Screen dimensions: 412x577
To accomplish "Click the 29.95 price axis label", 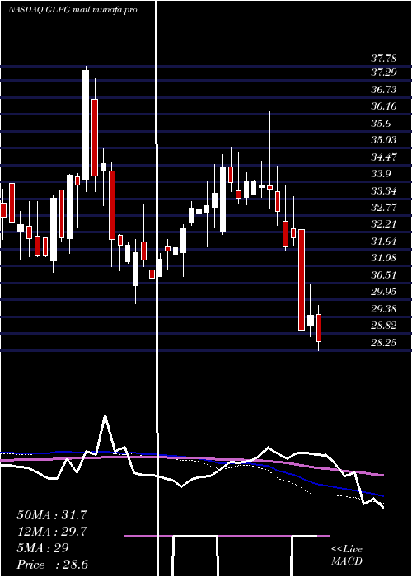I will (x=384, y=292).
